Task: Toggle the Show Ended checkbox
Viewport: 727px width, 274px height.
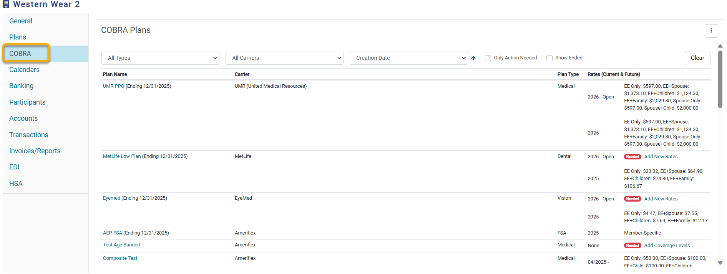Action: pos(549,58)
